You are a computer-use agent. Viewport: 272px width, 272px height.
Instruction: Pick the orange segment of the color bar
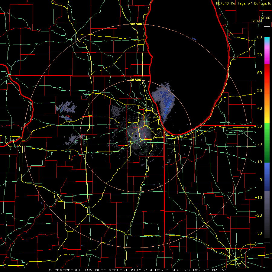(267, 99)
